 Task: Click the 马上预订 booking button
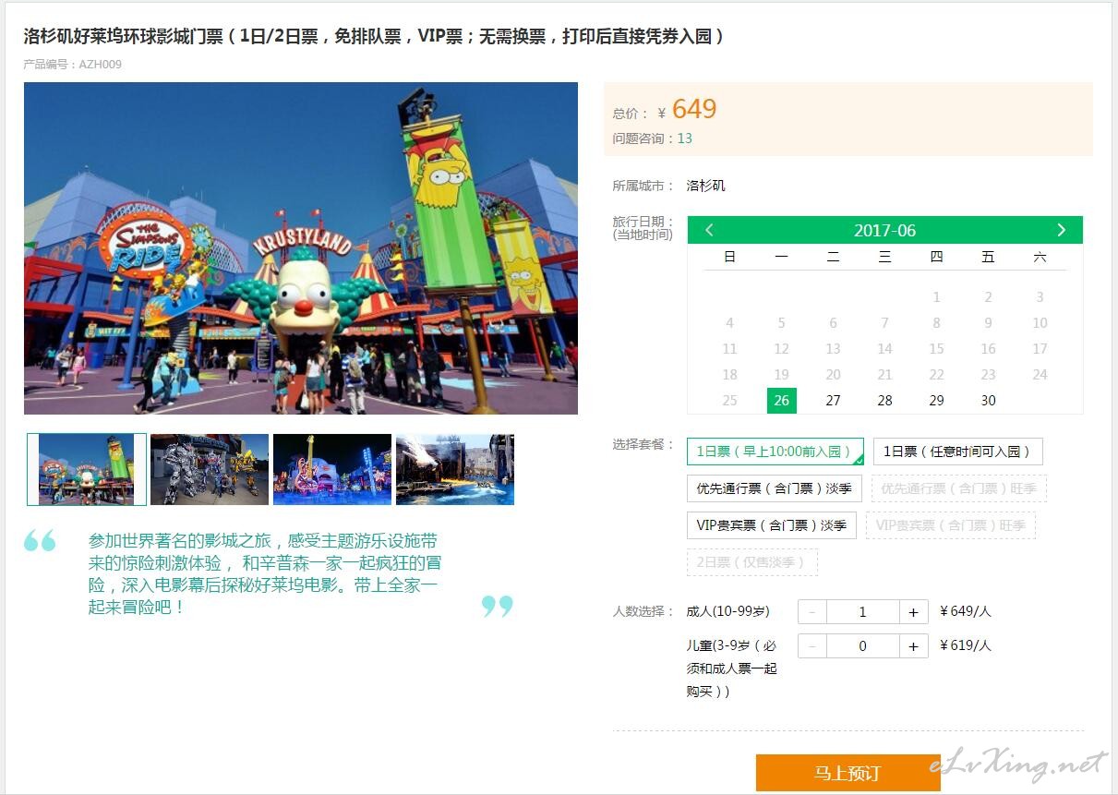click(x=848, y=773)
